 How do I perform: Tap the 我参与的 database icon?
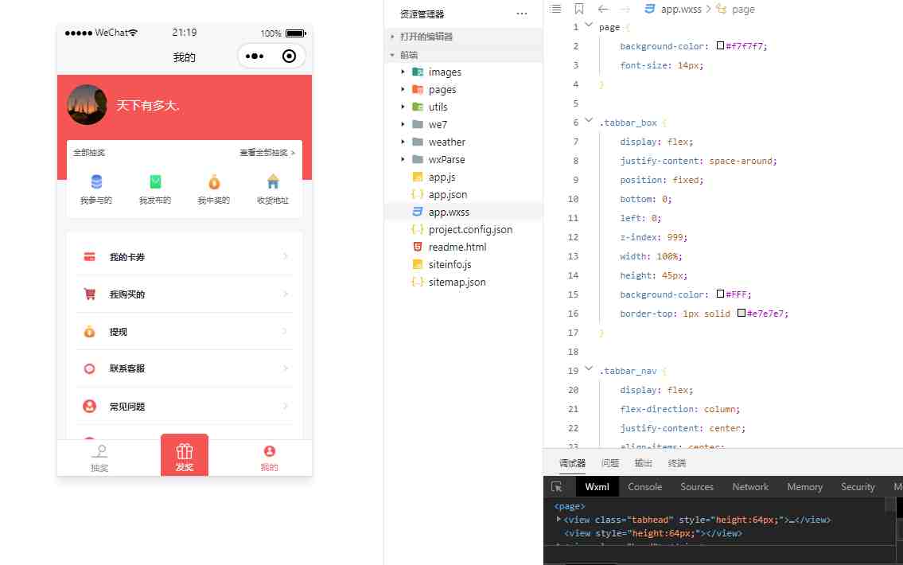96,181
